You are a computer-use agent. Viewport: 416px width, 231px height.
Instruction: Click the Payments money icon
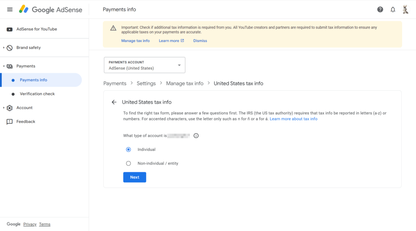(x=10, y=66)
